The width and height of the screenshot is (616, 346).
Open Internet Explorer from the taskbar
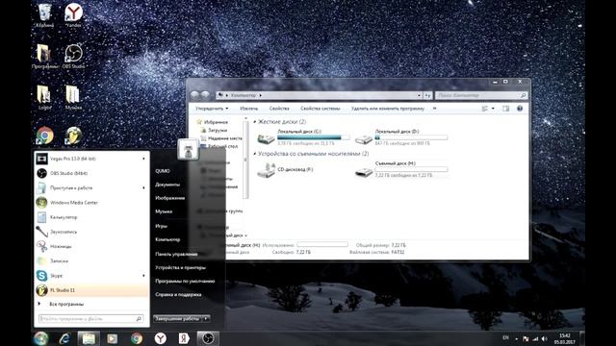coord(64,338)
